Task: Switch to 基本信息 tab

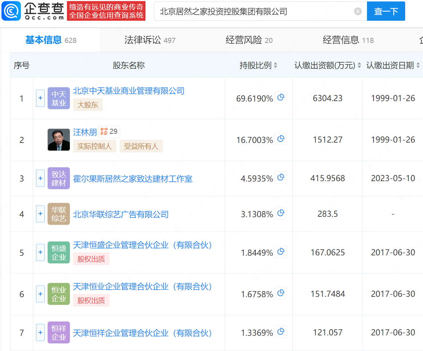Action: (51, 40)
